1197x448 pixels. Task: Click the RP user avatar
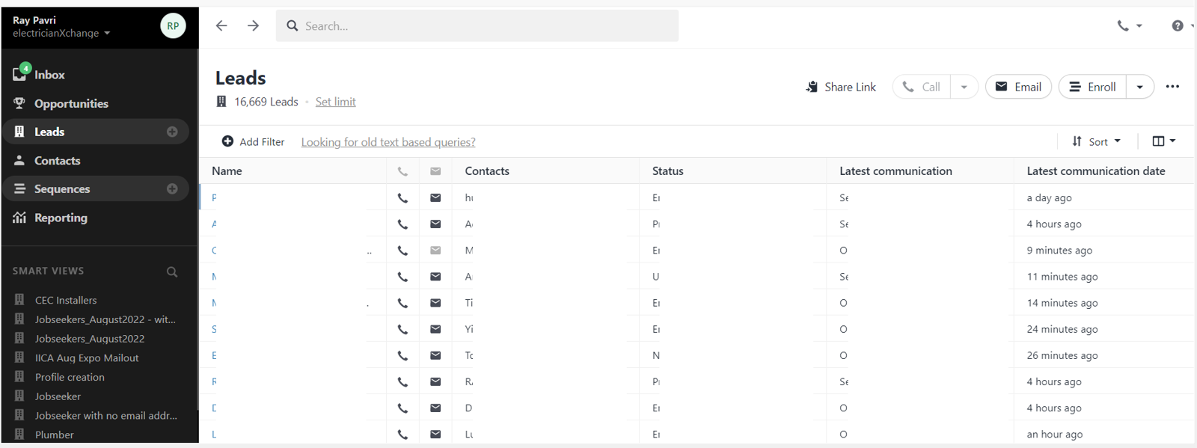pos(173,25)
